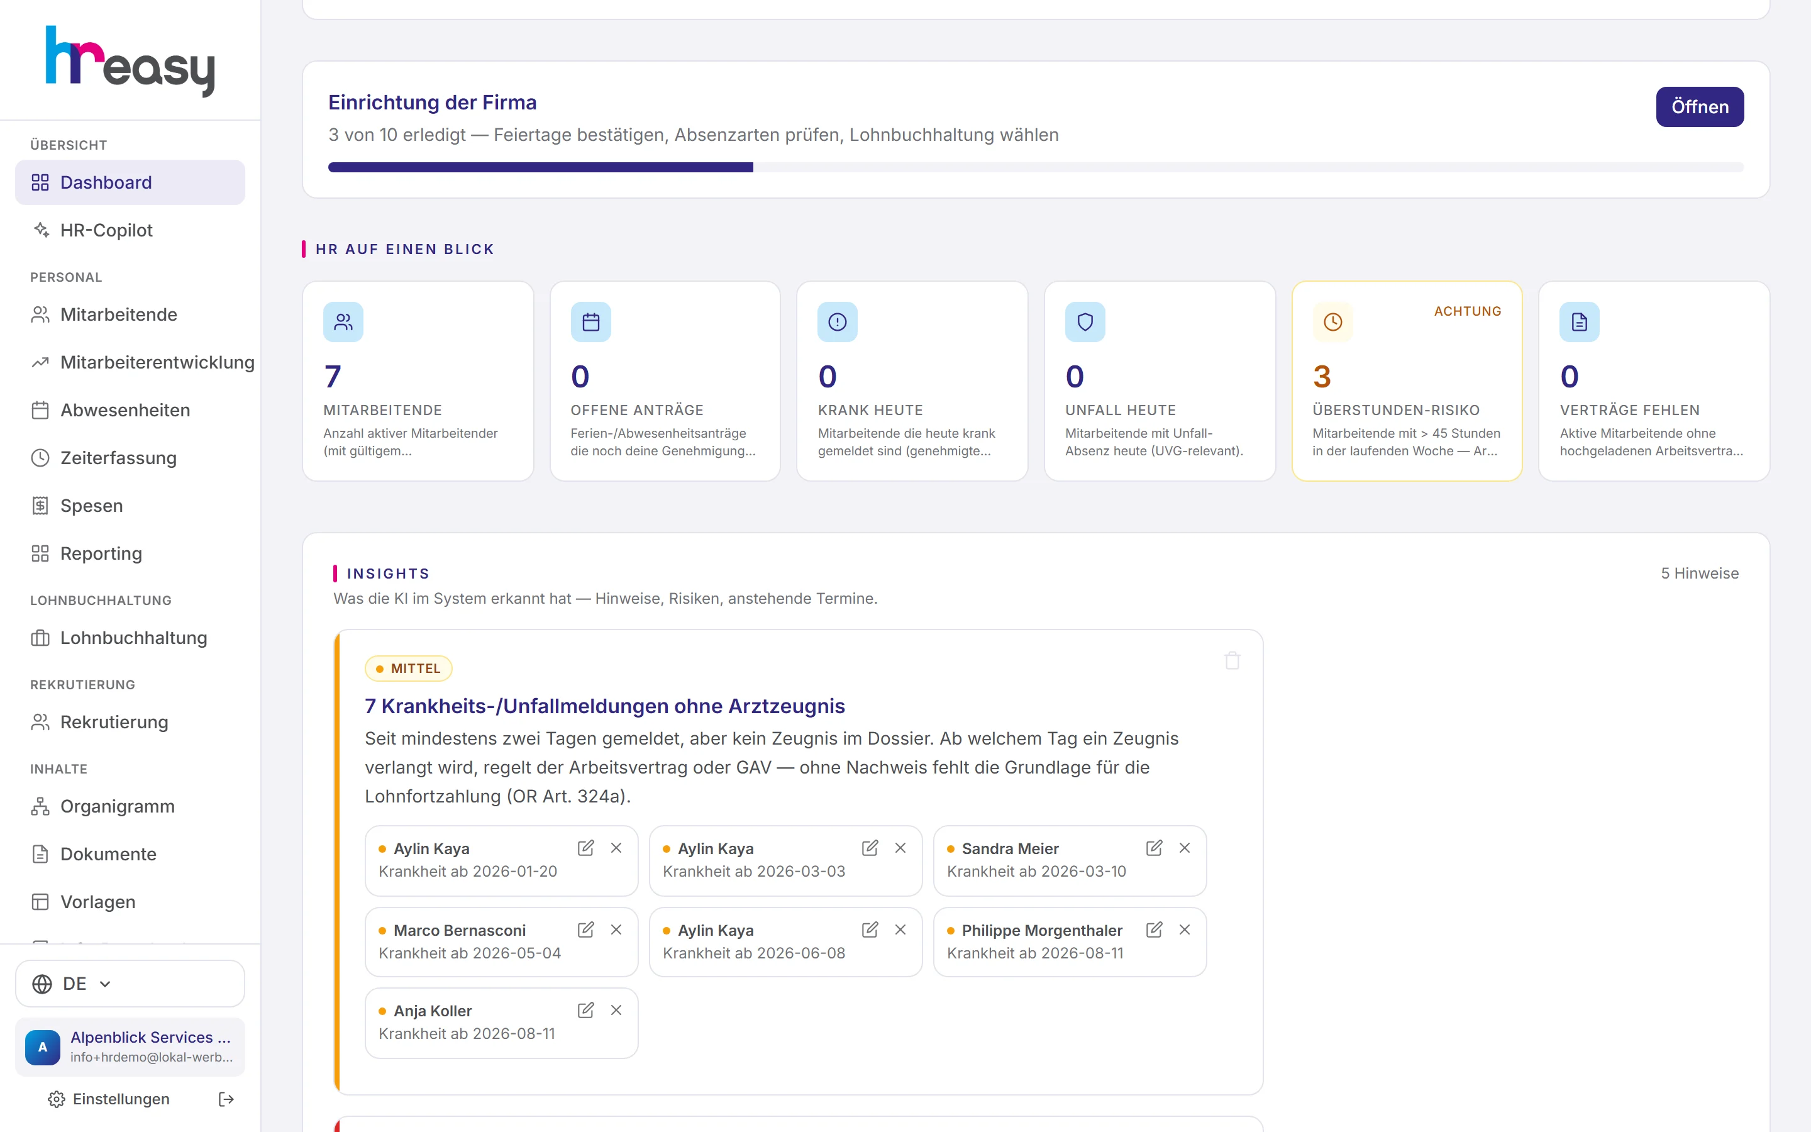Viewport: 1811px width, 1132px height.
Task: Edit Anja Koller sickness entry
Action: pyautogui.click(x=585, y=1010)
